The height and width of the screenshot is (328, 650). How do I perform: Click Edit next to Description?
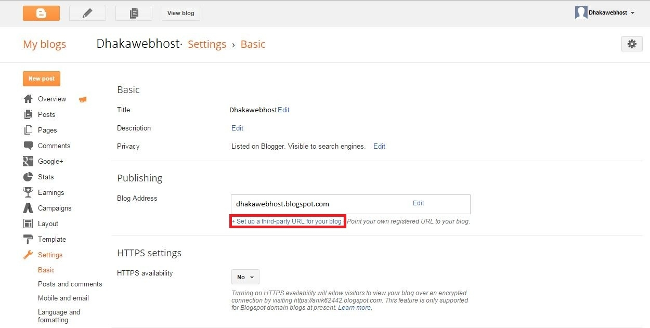(237, 128)
